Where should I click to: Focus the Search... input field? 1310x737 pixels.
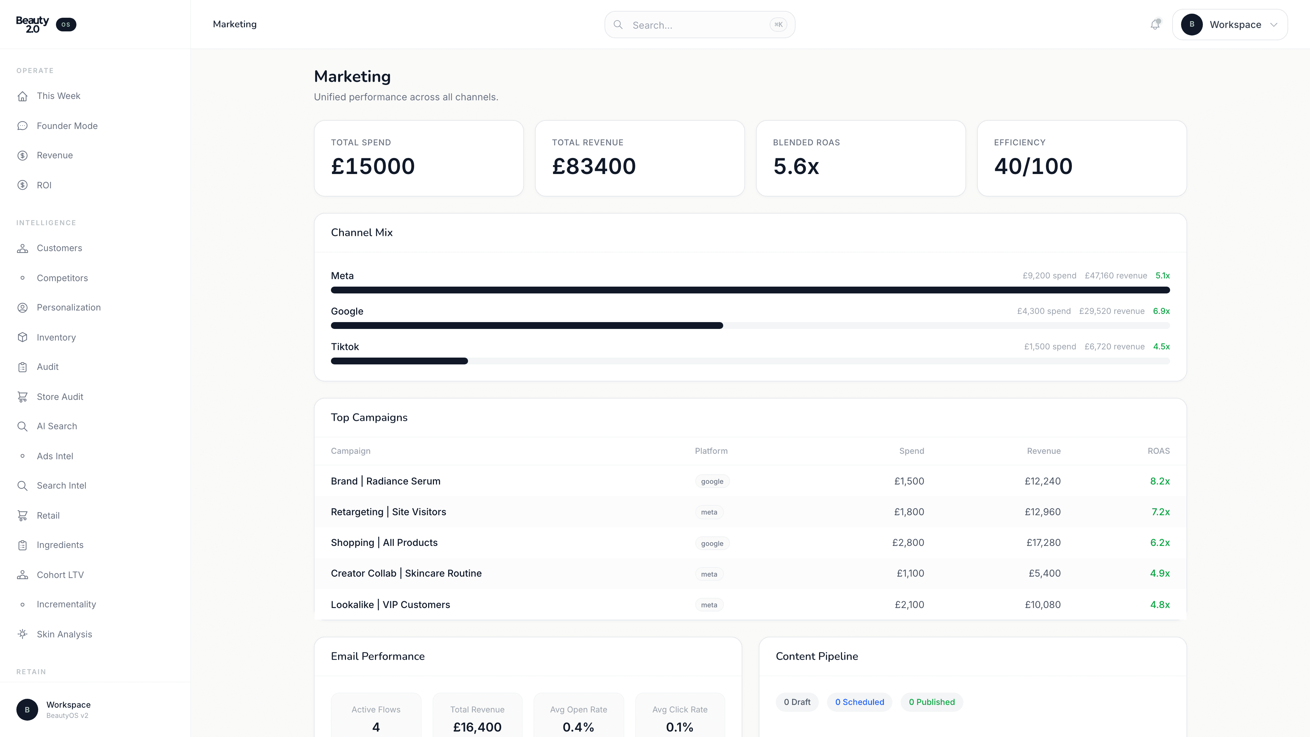pyautogui.click(x=699, y=25)
